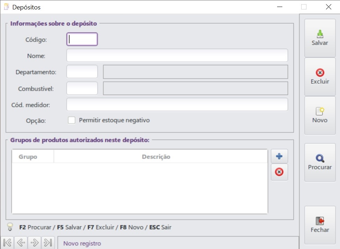
Task: Click the Departamento code field
Action: [x=82, y=72]
